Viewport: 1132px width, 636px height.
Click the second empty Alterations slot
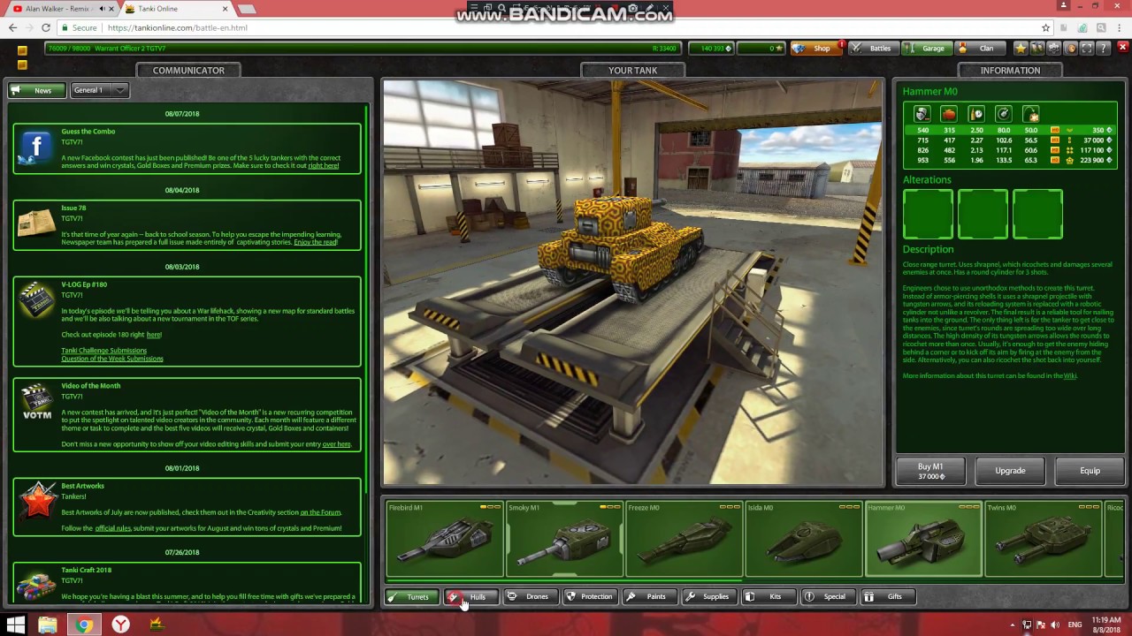pyautogui.click(x=983, y=214)
